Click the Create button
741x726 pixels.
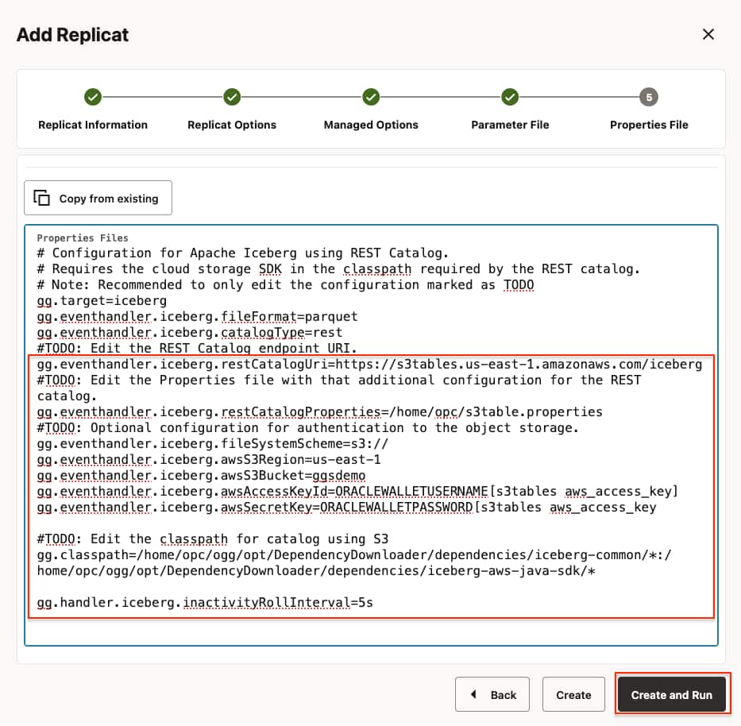(x=573, y=694)
